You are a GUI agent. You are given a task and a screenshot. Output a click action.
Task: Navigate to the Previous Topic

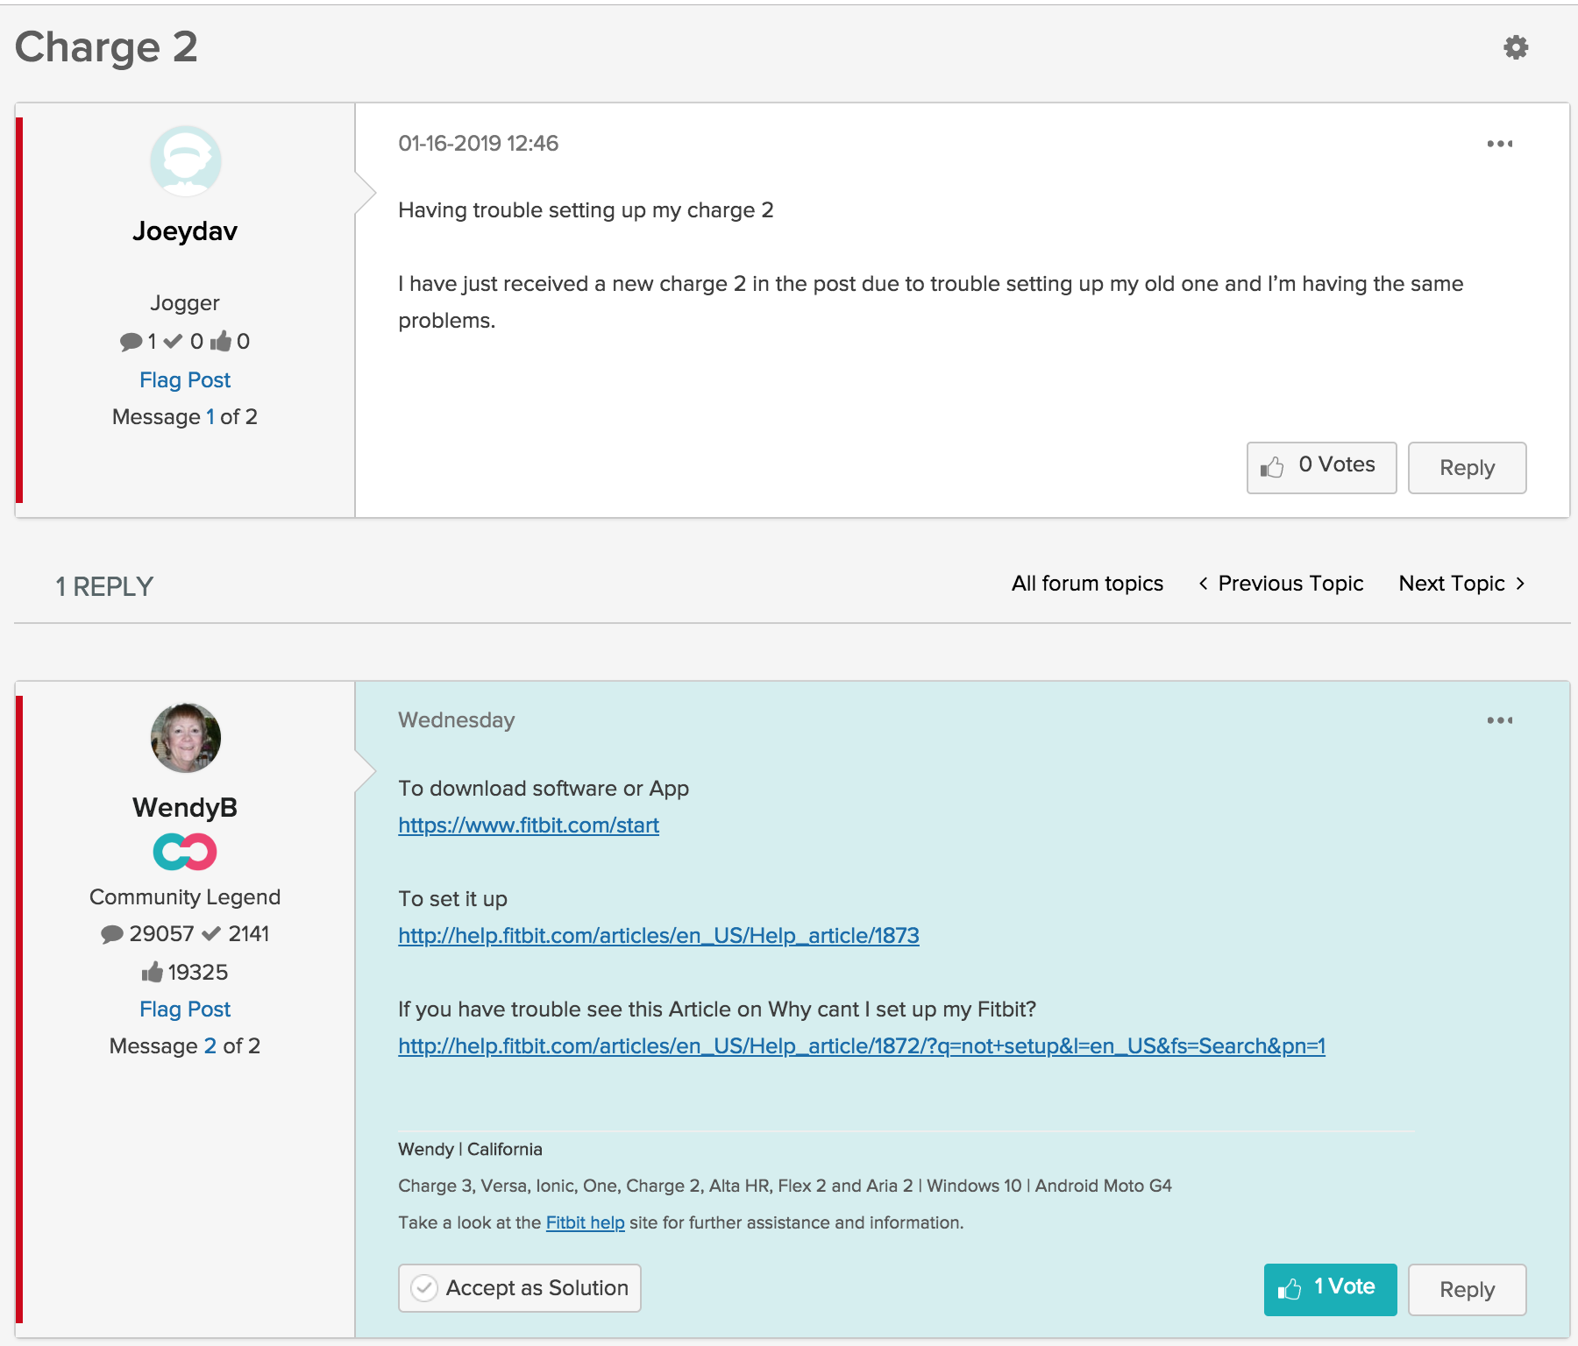1289,584
